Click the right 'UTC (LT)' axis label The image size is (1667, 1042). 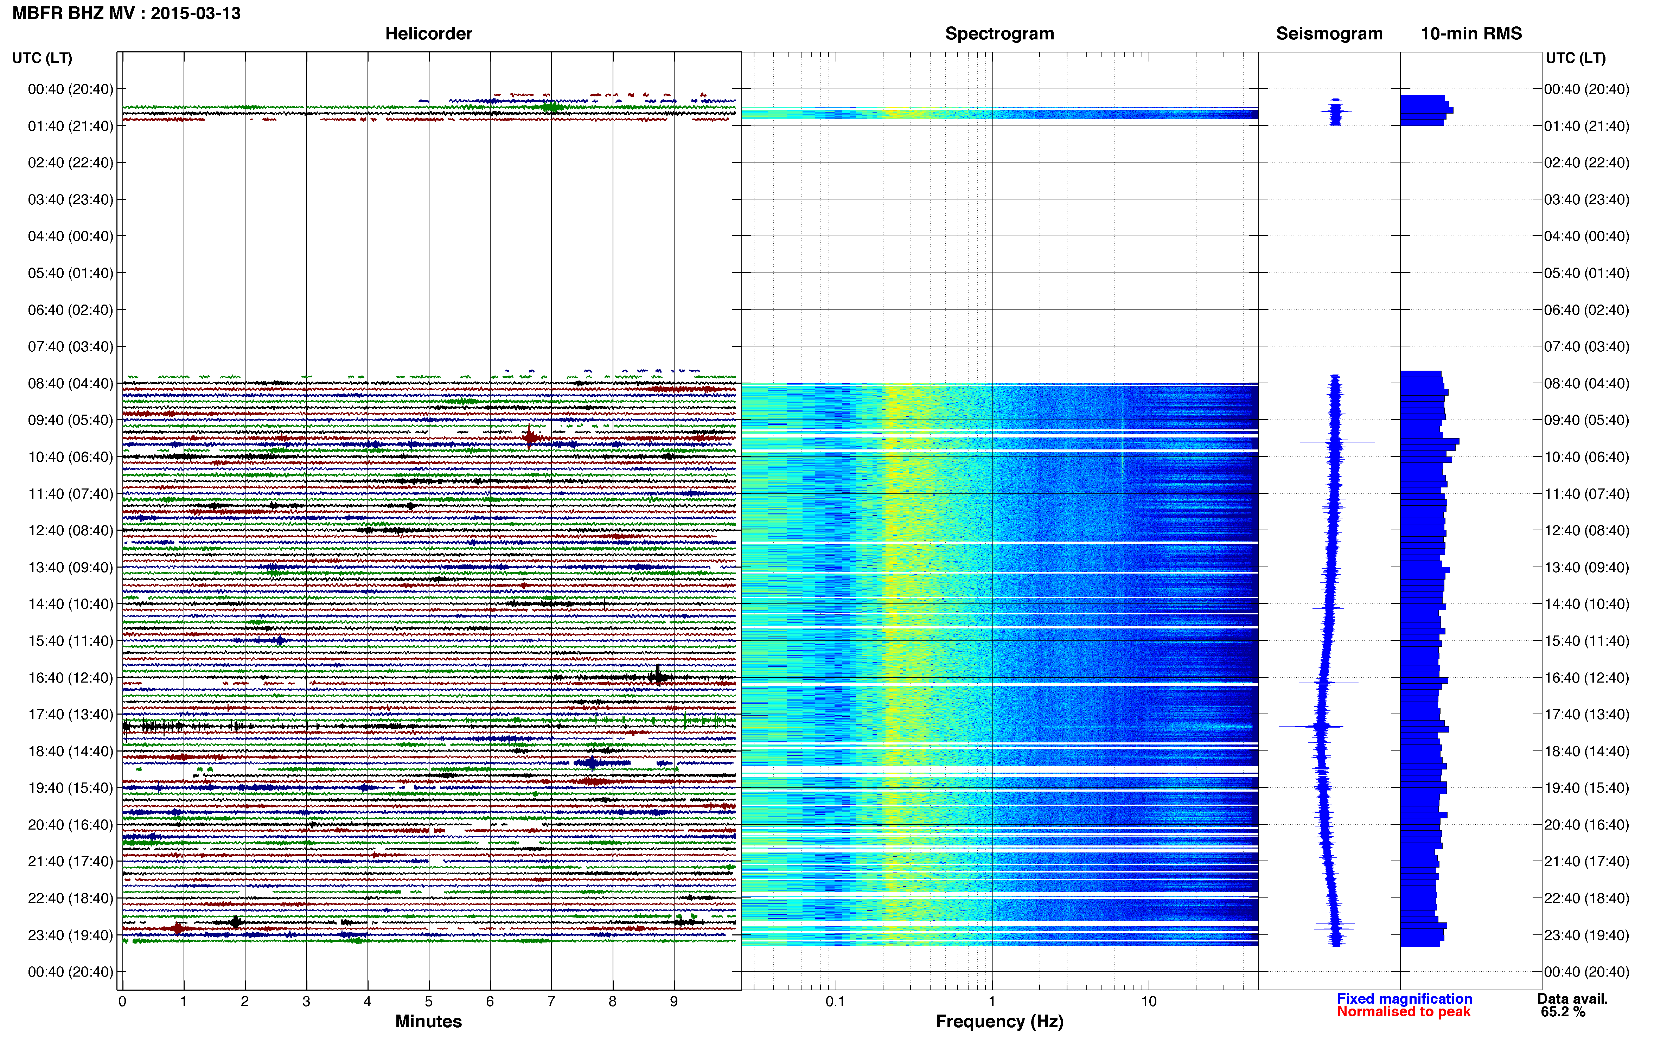(x=1575, y=58)
